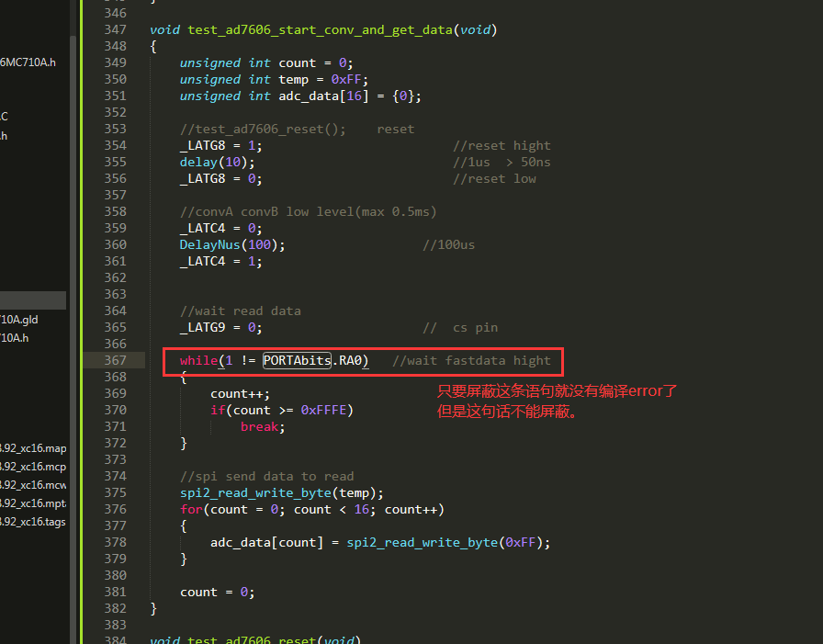Screen dimensions: 823x644
Task: Click the test_ad7606_start_conv_and_get_data function name
Action: [319, 29]
